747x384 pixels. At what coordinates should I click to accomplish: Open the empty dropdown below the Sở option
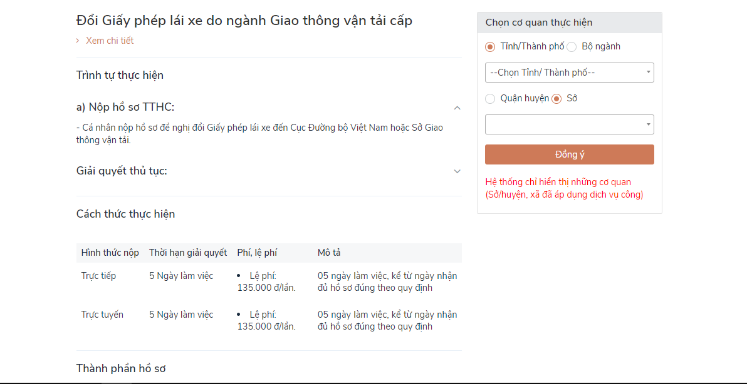tap(569, 124)
